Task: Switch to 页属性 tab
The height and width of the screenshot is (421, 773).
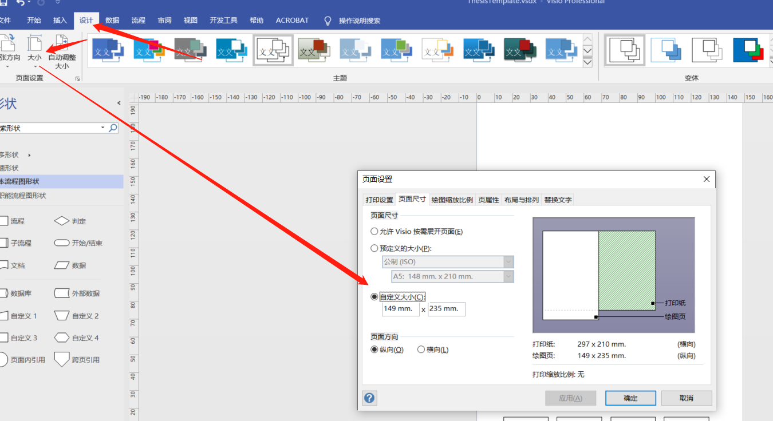Action: point(488,200)
